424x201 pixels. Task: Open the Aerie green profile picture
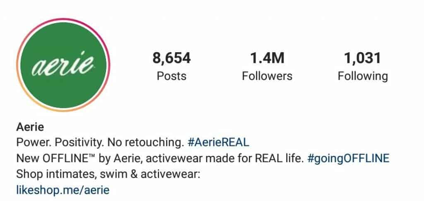63,65
